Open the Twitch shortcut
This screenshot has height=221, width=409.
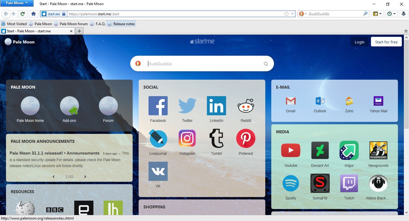pos(349,183)
